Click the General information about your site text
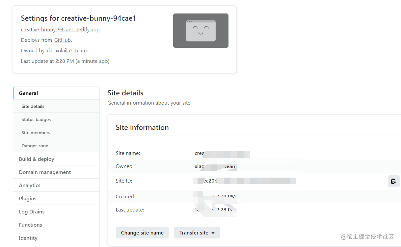 [x=149, y=103]
